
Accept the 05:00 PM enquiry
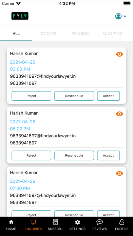click(109, 156)
